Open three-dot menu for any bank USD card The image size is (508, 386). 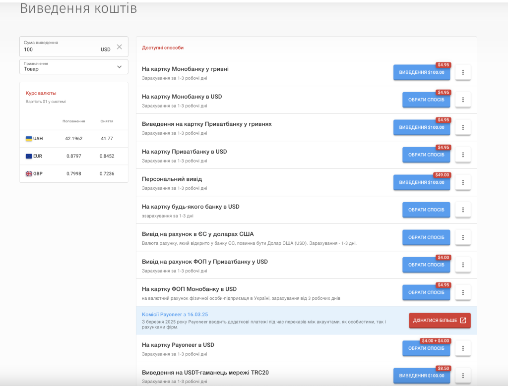(x=462, y=210)
